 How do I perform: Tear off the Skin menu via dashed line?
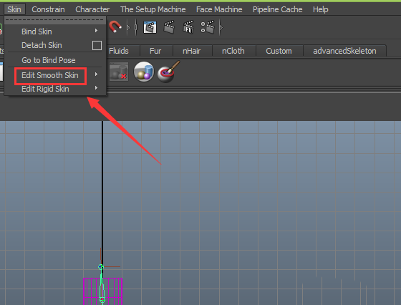(x=55, y=19)
